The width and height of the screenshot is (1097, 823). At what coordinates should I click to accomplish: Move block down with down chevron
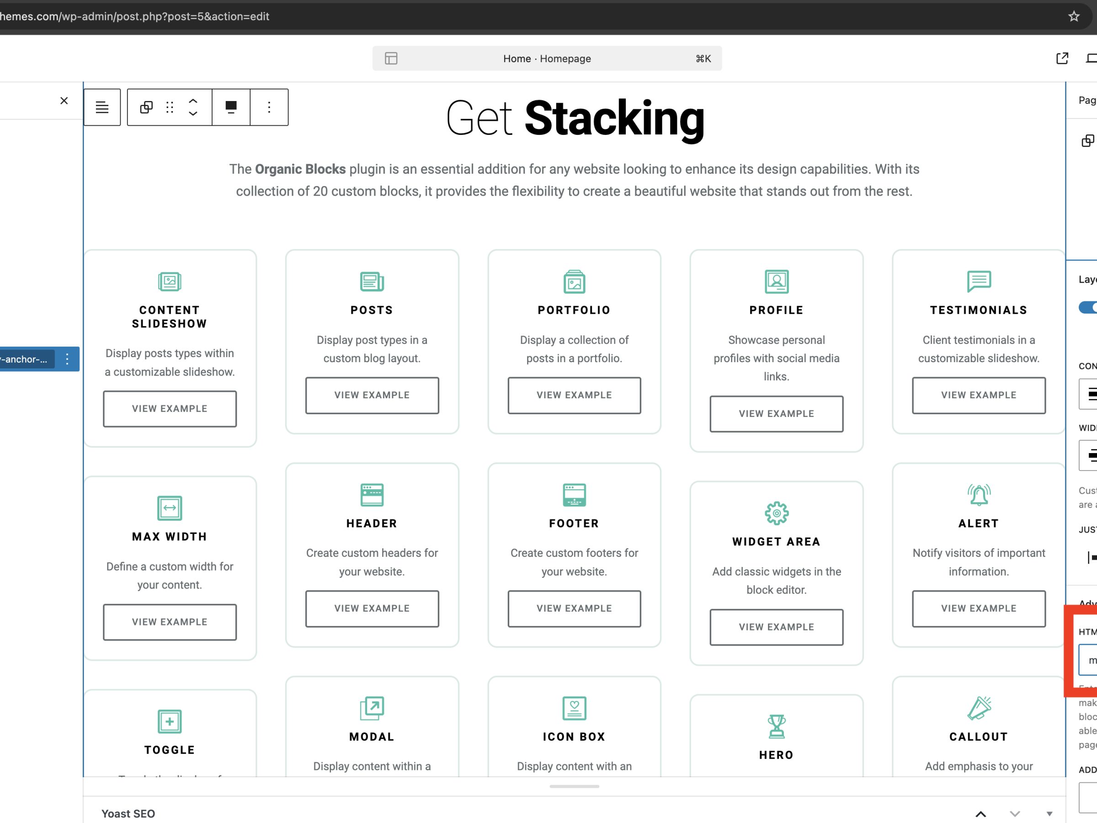(193, 113)
